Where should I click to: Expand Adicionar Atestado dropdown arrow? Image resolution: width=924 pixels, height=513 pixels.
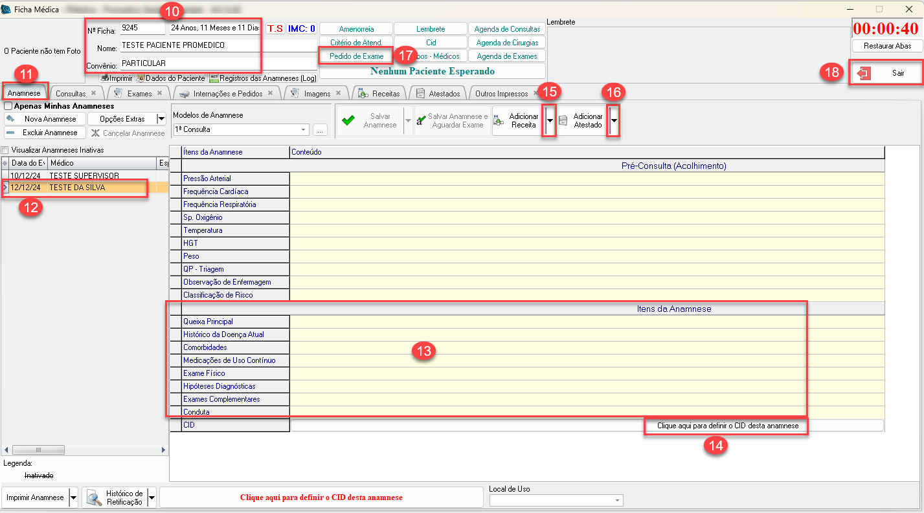click(x=613, y=120)
